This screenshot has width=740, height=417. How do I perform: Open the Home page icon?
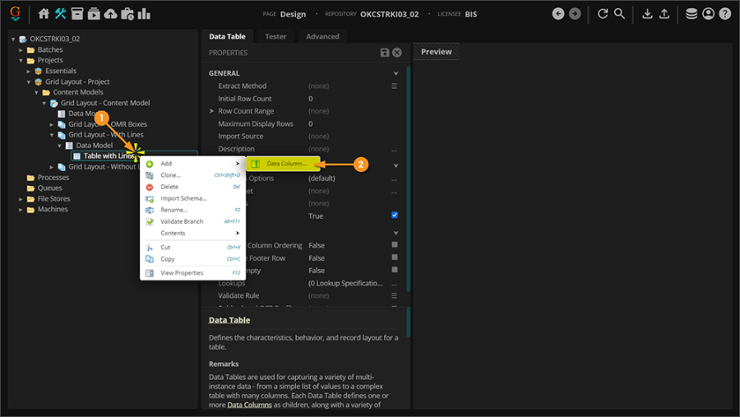point(44,14)
